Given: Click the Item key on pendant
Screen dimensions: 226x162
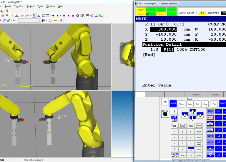Looking at the screenshot, I should click(191, 126).
